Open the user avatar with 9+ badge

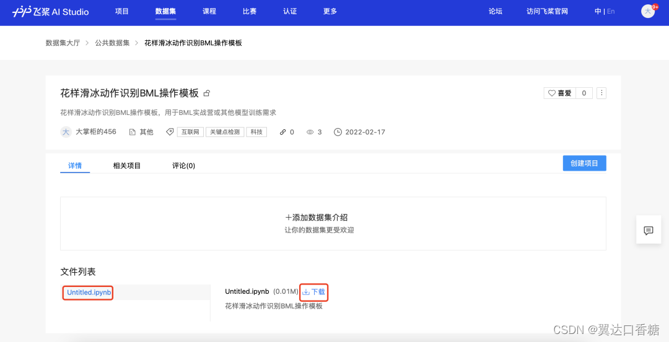[x=648, y=11]
